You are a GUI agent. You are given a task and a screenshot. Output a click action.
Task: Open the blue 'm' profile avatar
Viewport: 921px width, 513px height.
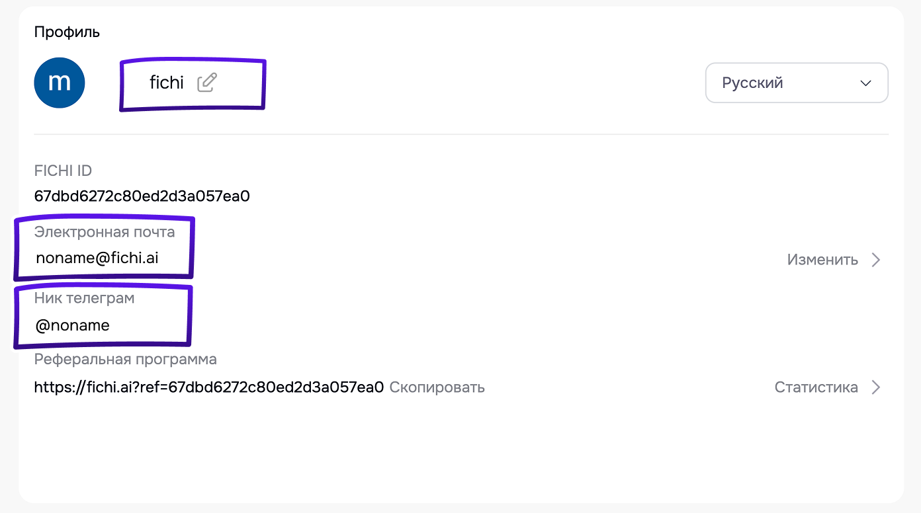(x=60, y=83)
